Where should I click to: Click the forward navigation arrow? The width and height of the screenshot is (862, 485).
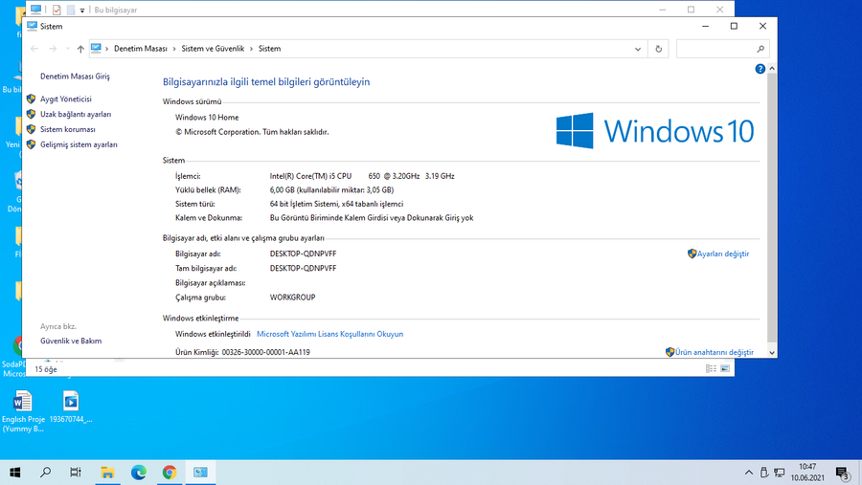(x=53, y=49)
